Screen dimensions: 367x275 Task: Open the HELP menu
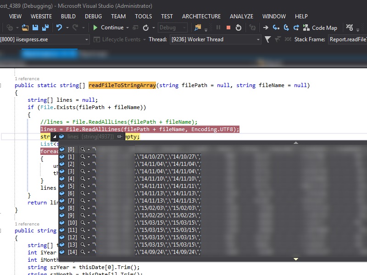click(301, 16)
